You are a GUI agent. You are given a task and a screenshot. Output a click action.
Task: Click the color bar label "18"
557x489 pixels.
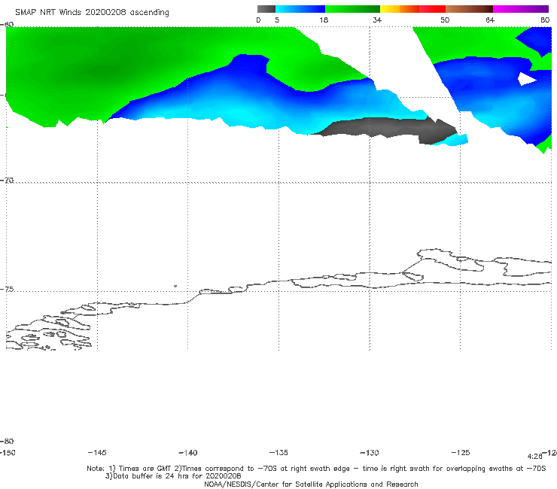click(324, 20)
